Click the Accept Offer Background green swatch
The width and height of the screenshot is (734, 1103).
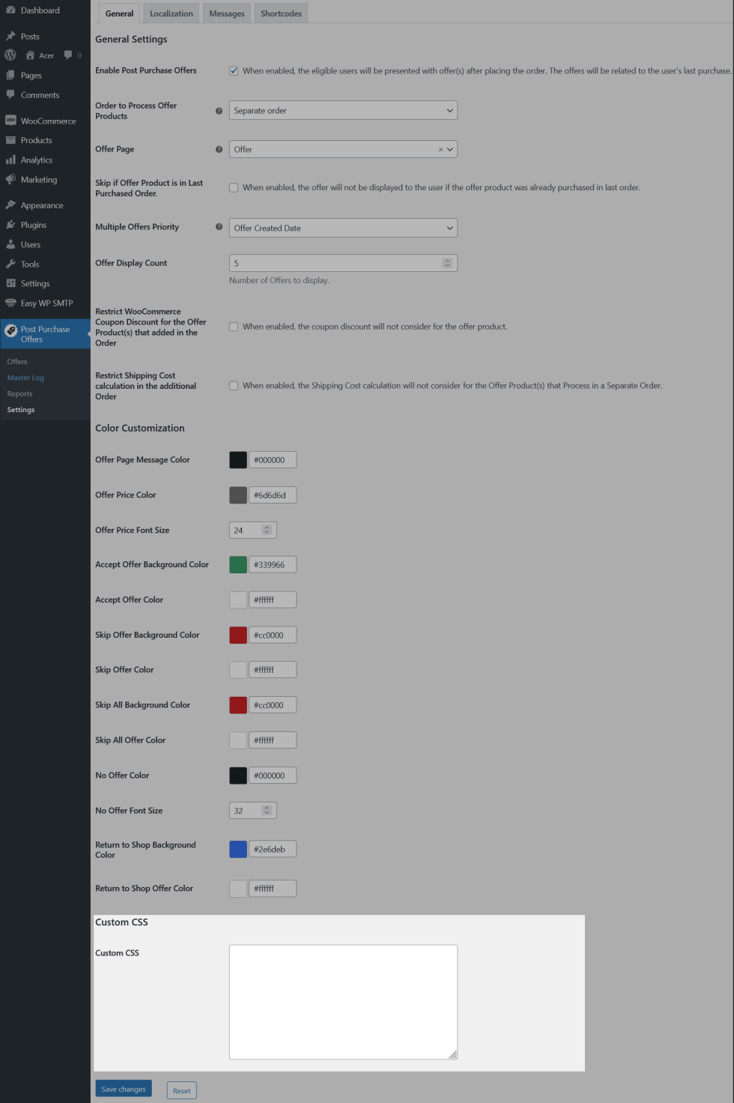238,565
